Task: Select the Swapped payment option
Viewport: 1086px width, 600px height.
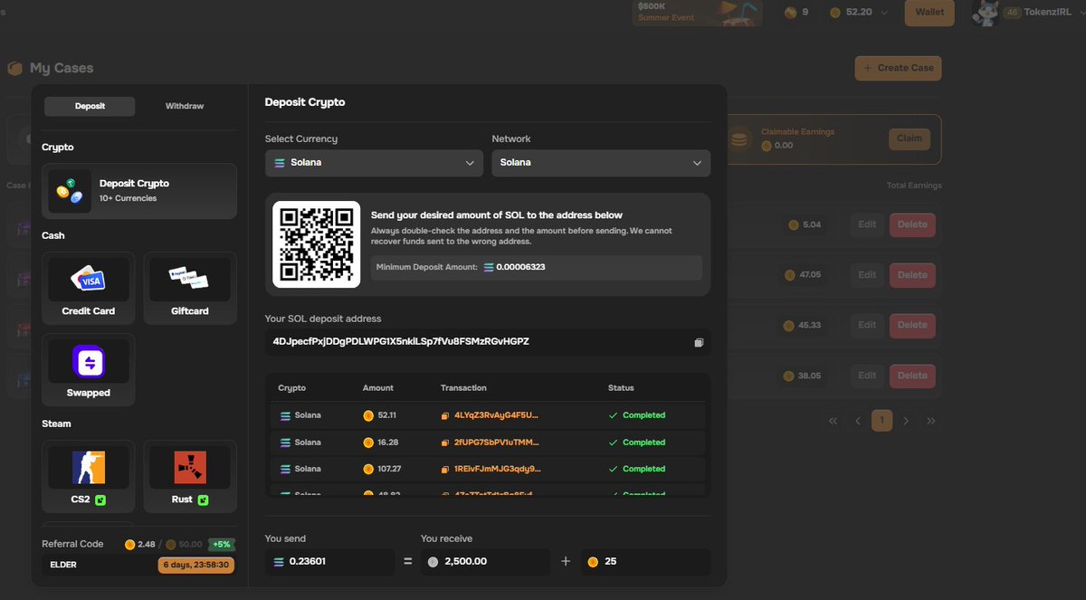Action: (89, 369)
